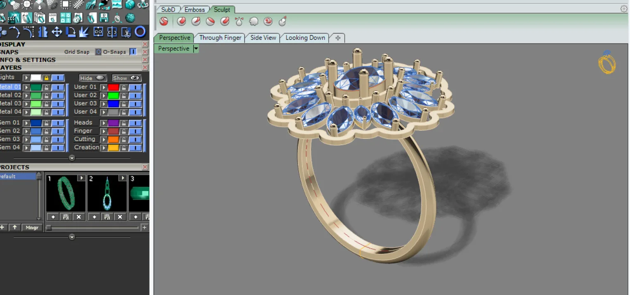This screenshot has width=630, height=295.
Task: Open the Through Finger viewport tab
Action: pos(220,38)
